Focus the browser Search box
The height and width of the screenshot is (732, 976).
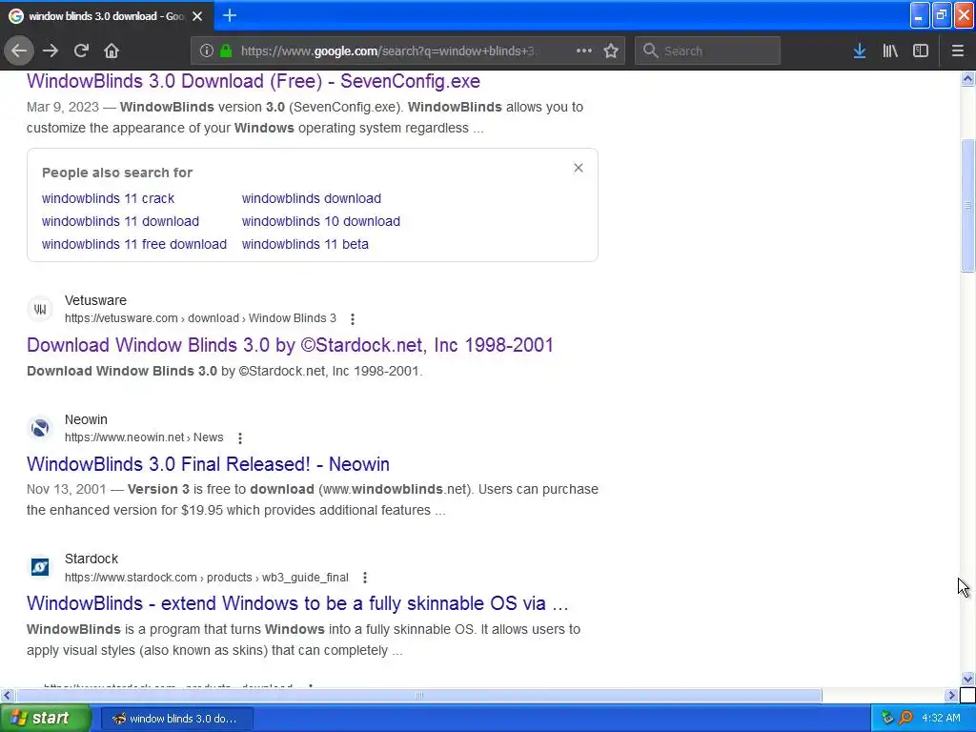707,51
